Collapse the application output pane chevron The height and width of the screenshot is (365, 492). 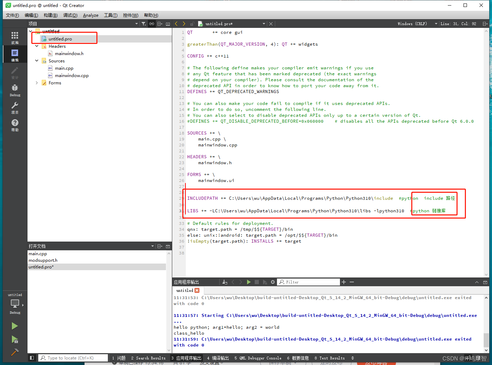[477, 282]
